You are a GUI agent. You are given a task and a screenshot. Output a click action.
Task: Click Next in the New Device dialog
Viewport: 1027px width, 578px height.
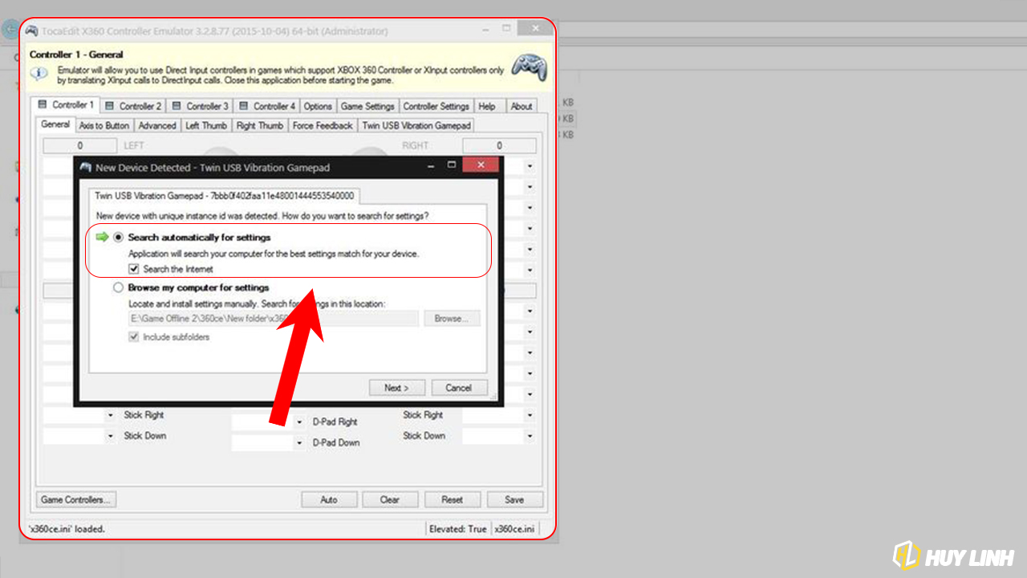(x=396, y=388)
